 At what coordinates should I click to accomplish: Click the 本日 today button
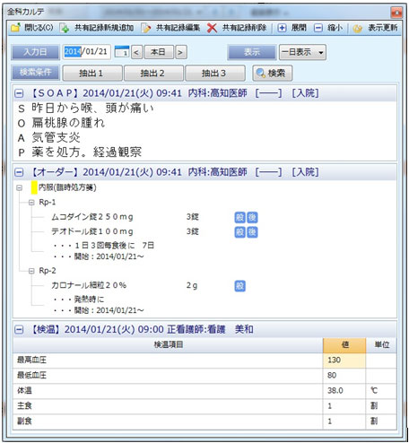click(159, 52)
